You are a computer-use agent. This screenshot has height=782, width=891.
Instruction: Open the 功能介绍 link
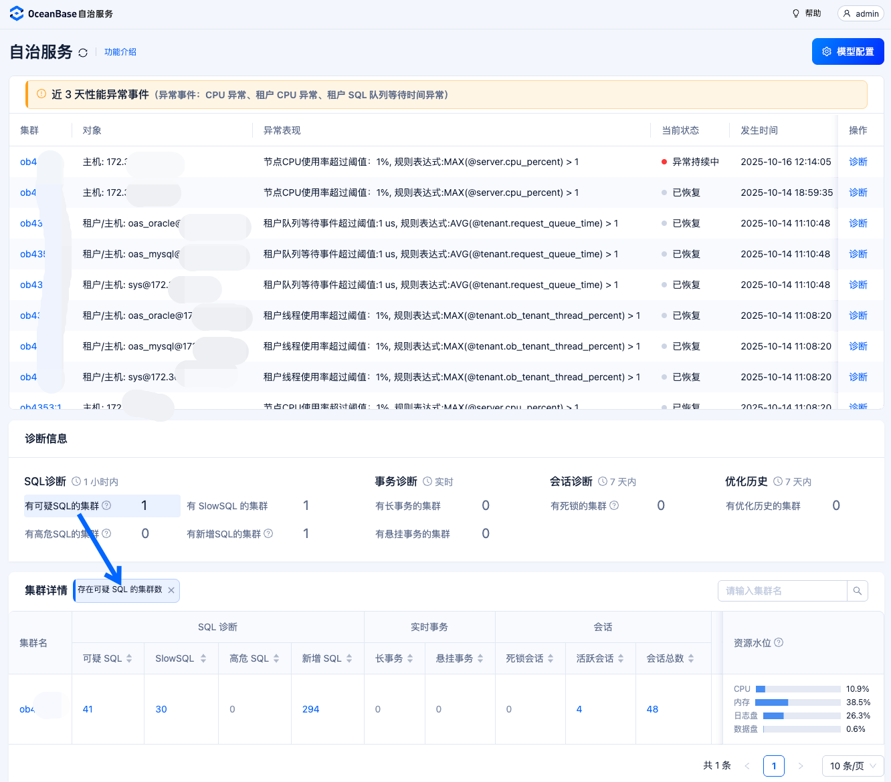click(120, 52)
